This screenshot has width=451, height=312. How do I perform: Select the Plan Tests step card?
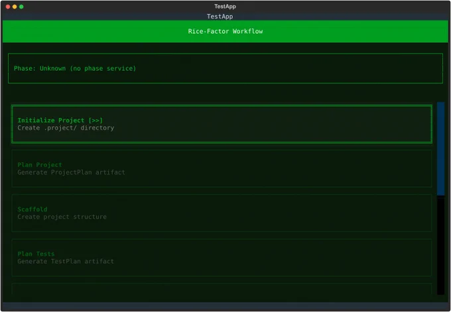[222, 258]
